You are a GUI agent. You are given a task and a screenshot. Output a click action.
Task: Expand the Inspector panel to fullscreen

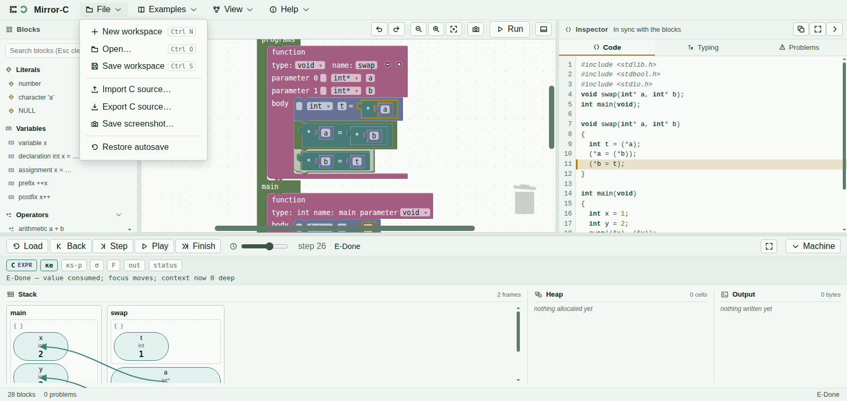[818, 29]
